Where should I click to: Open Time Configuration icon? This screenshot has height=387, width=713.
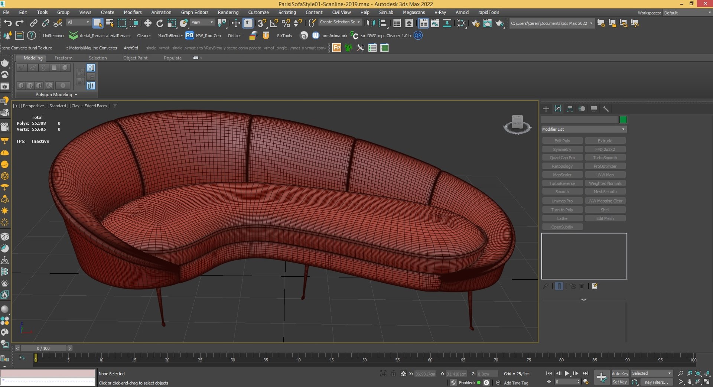click(x=586, y=381)
